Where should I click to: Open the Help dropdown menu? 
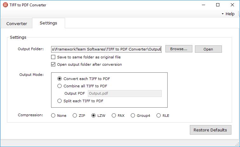[228, 14]
